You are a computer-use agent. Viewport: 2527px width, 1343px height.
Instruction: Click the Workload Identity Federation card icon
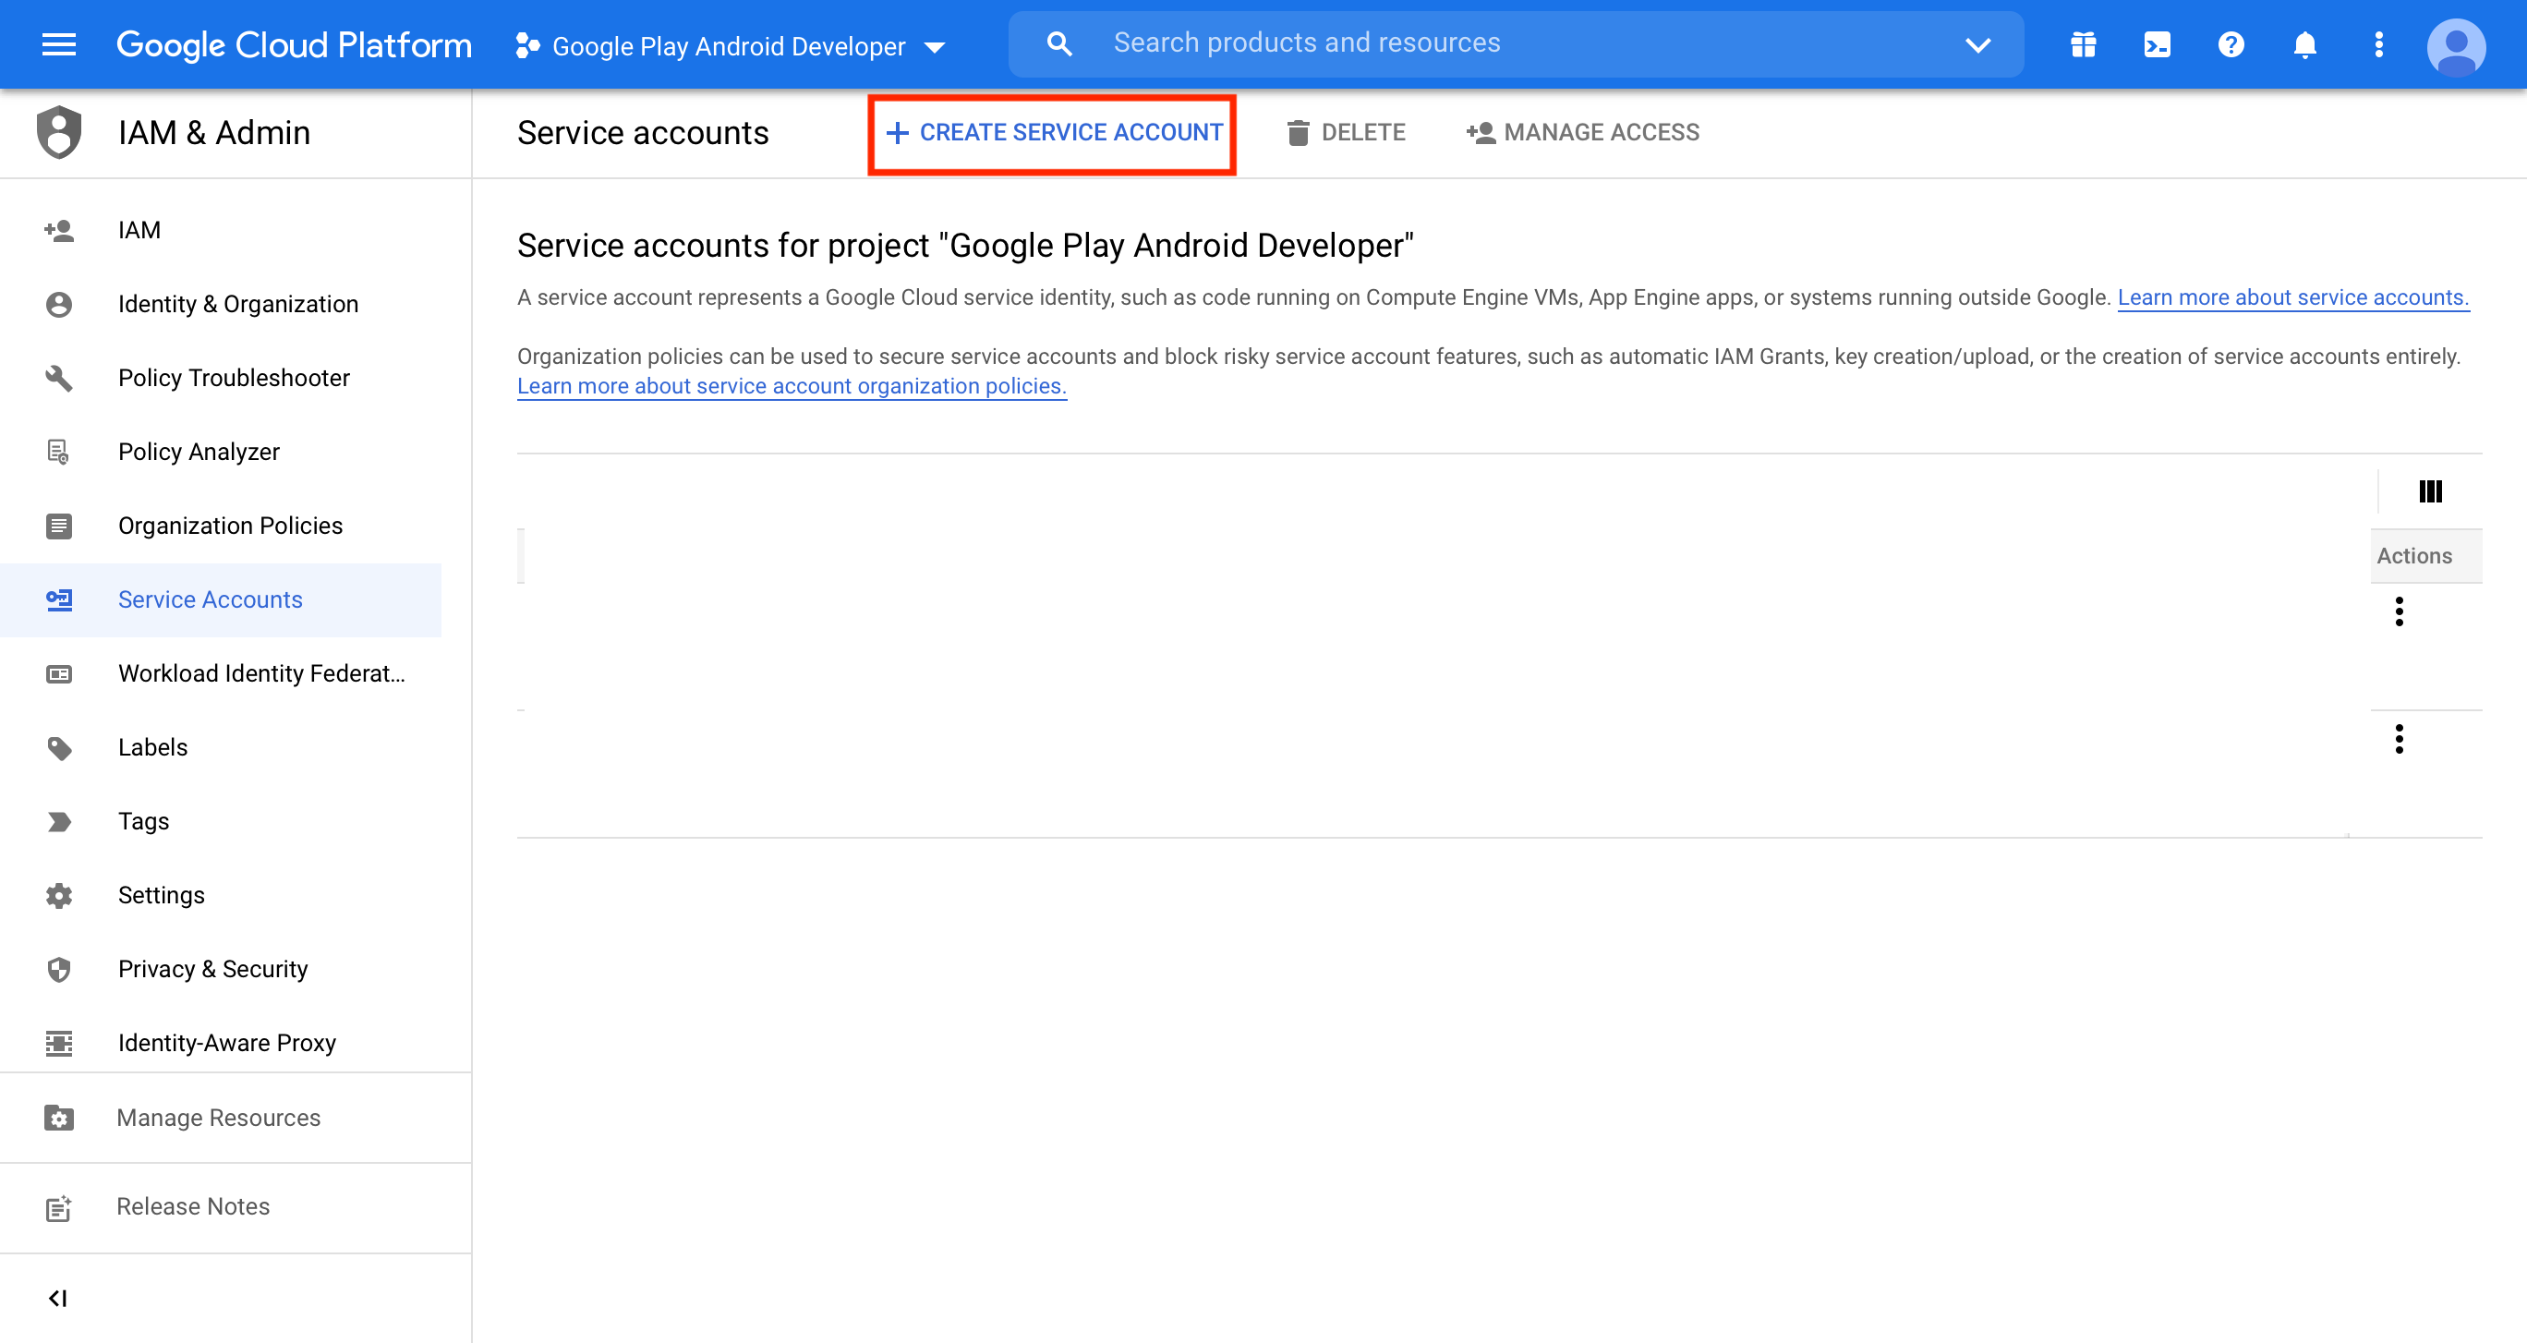[59, 674]
